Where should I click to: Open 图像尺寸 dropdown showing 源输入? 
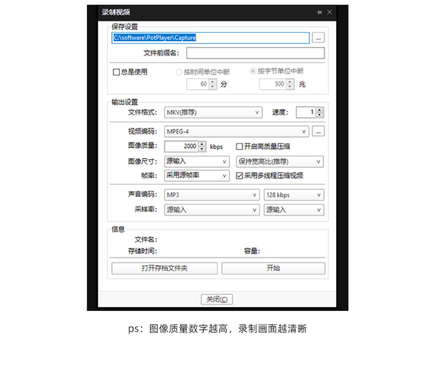point(197,162)
